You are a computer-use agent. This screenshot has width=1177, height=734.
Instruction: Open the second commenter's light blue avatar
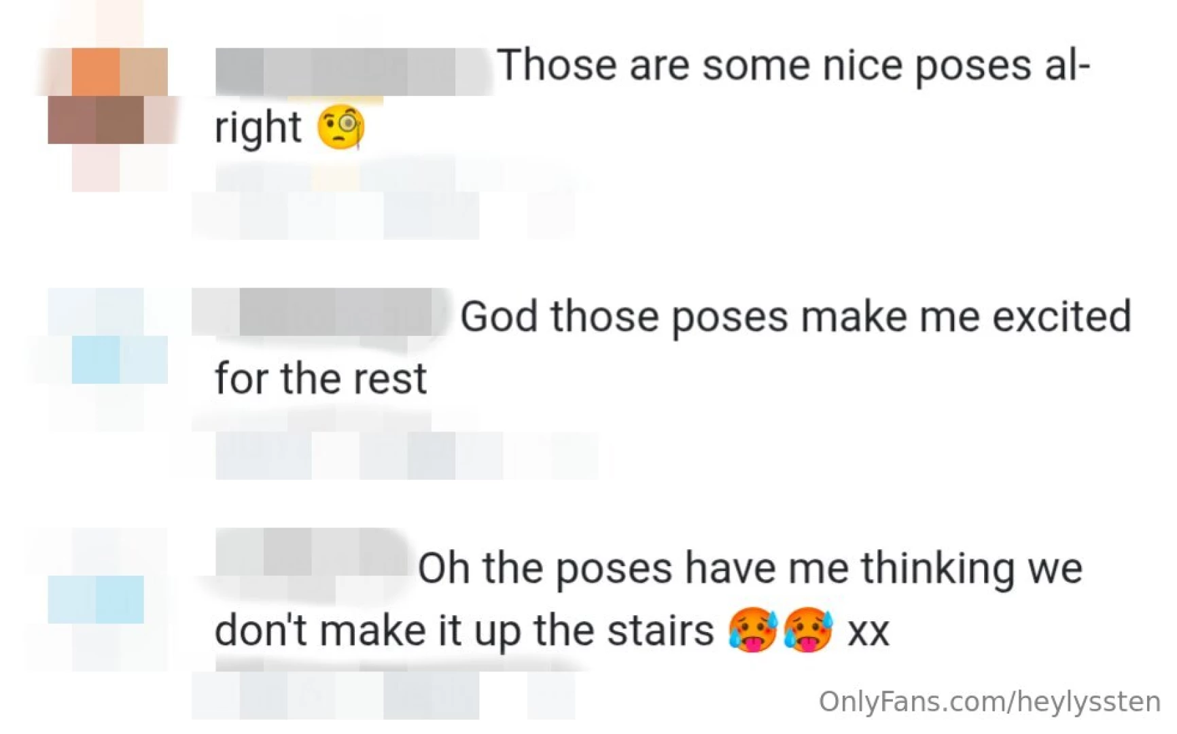click(x=107, y=359)
